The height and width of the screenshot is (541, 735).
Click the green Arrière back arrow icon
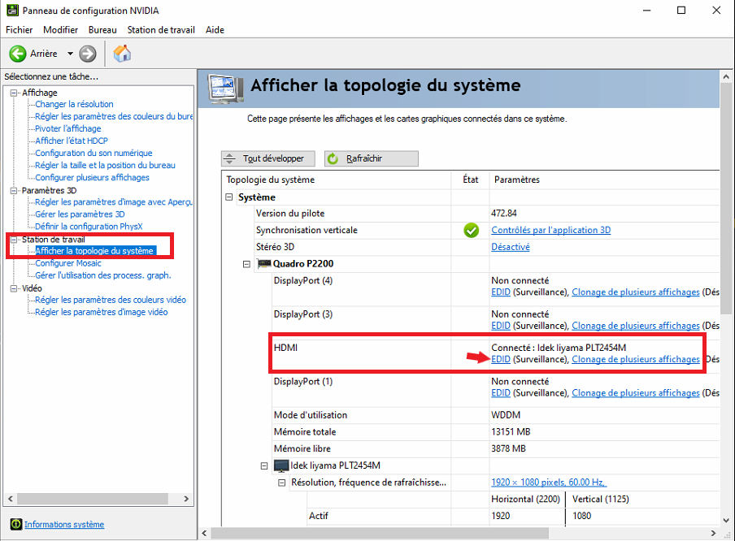pos(18,54)
